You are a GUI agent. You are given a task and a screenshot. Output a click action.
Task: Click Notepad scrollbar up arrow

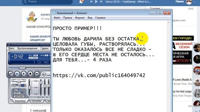(169, 22)
